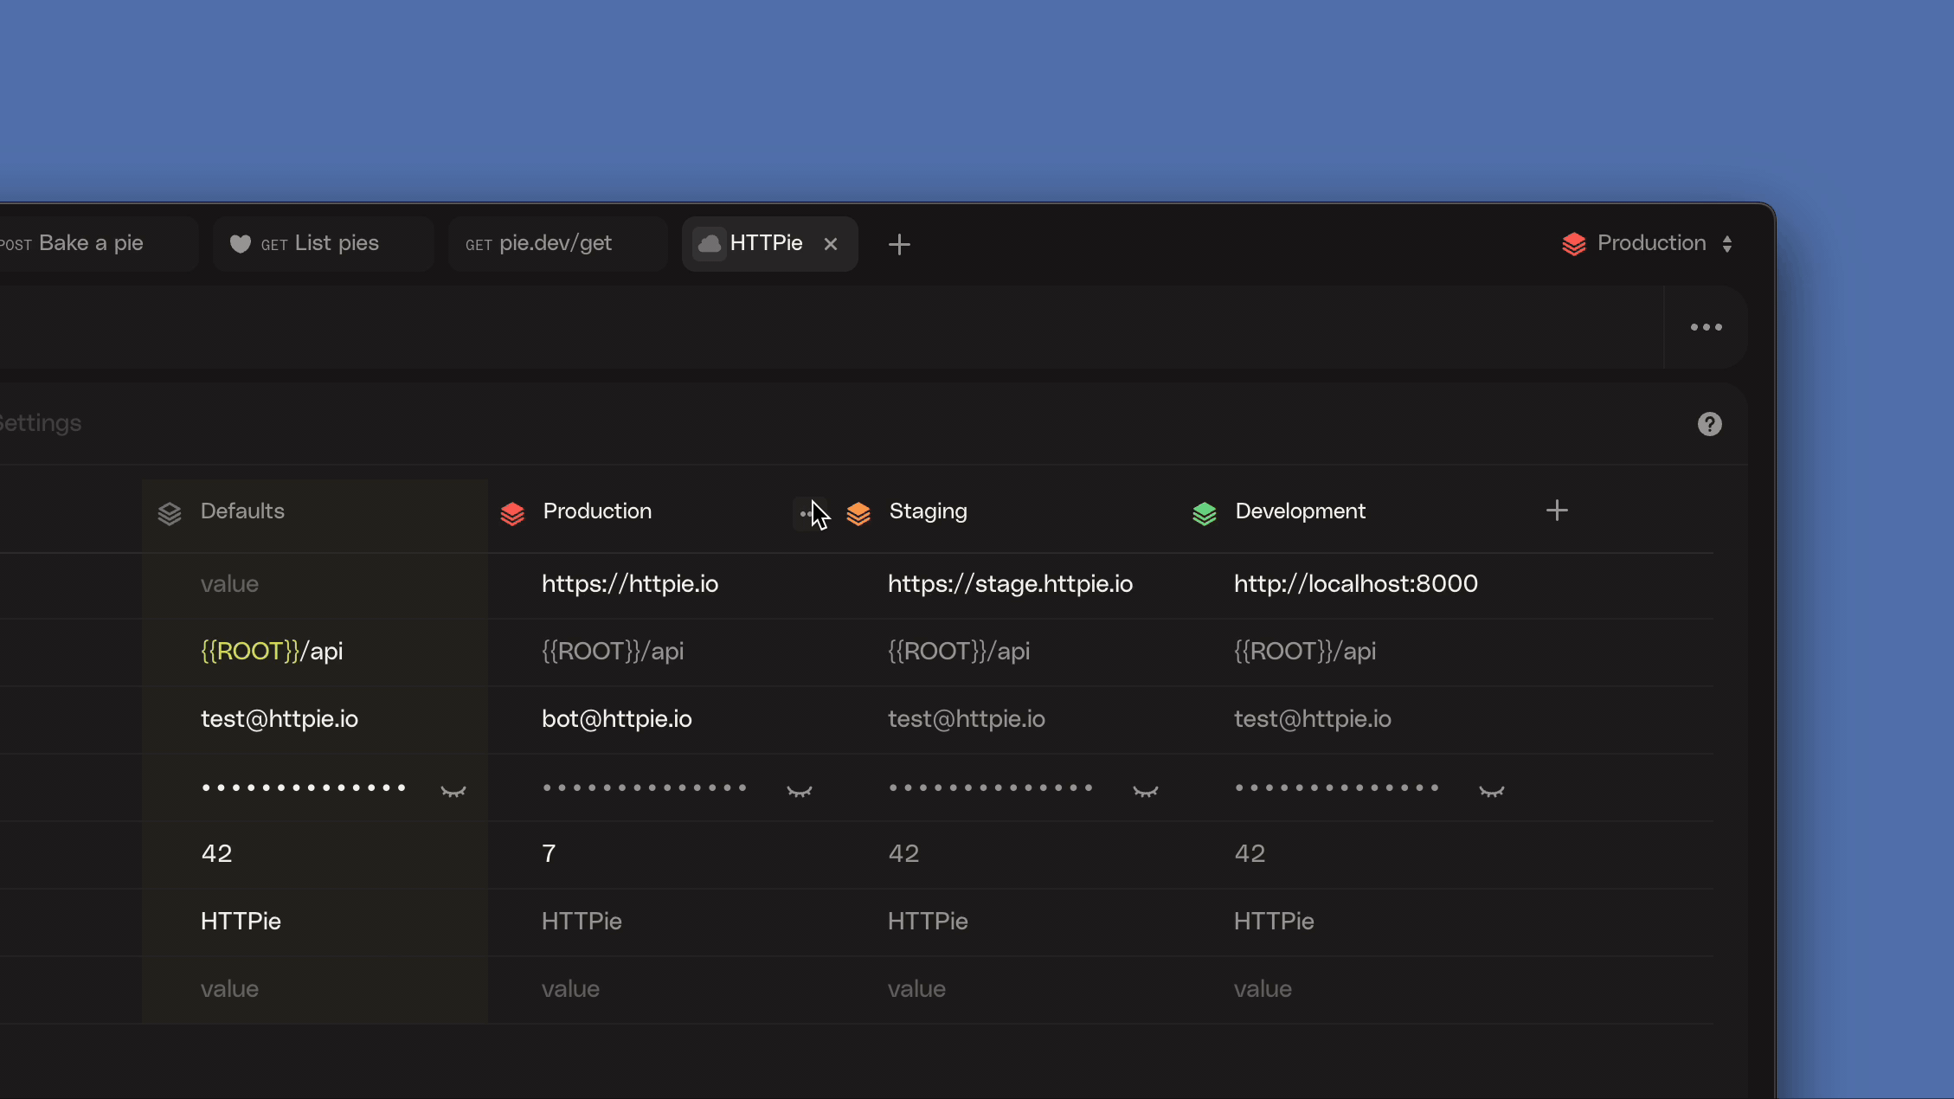1954x1099 pixels.
Task: Click the help question mark icon
Action: click(1711, 424)
